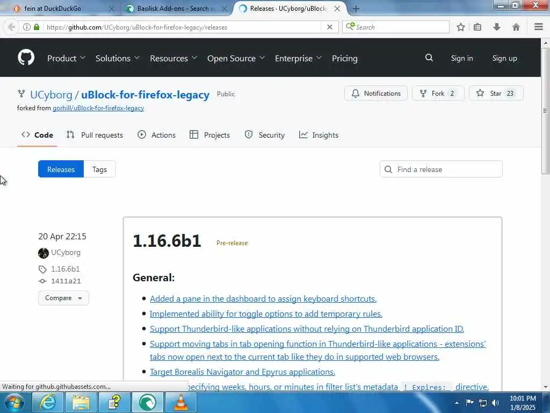This screenshot has width=550, height=413.
Task: Bookmark this page with the star icon
Action: click(x=461, y=27)
